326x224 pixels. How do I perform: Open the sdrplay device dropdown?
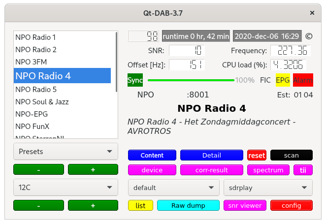click(x=268, y=188)
